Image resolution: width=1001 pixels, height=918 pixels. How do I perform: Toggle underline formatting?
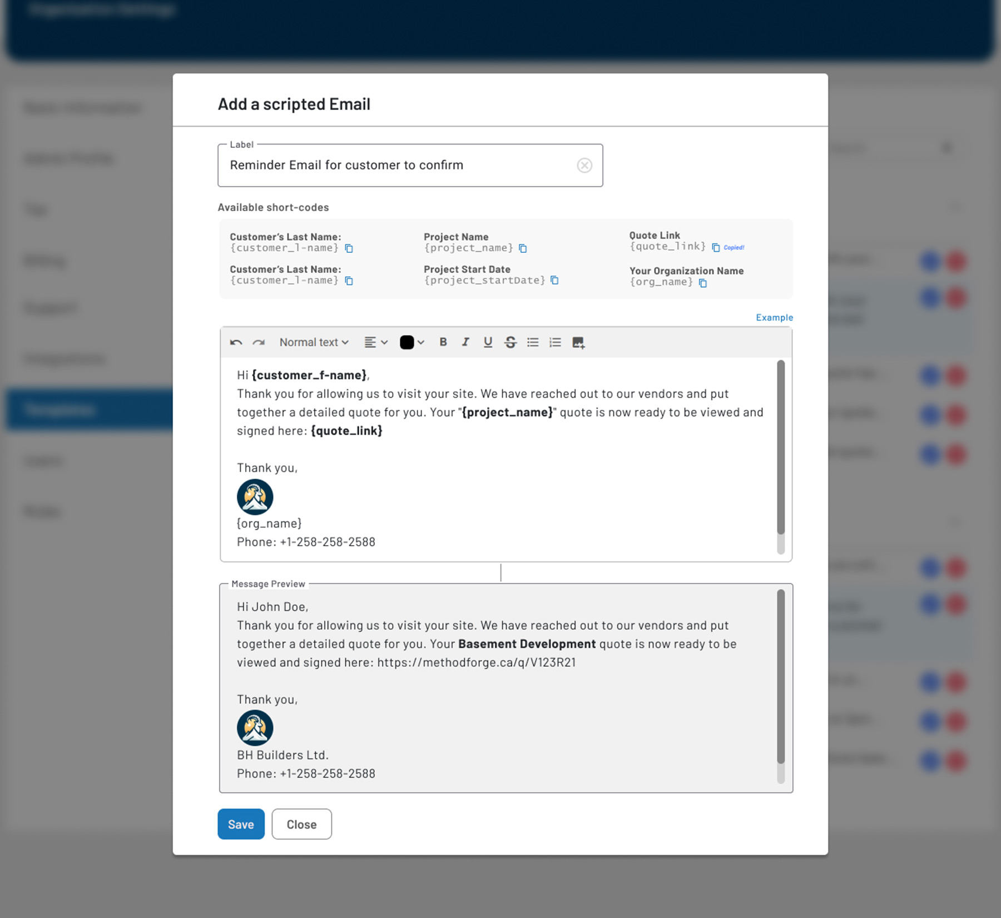click(x=488, y=342)
